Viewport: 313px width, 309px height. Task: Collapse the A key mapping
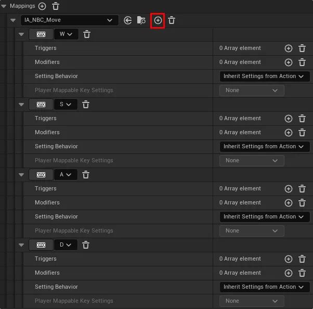point(21,175)
